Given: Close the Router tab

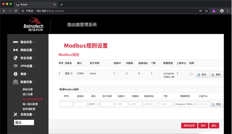Looking at the screenshot, I should 55,5.
